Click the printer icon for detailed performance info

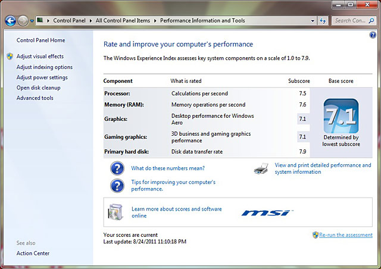(x=261, y=168)
